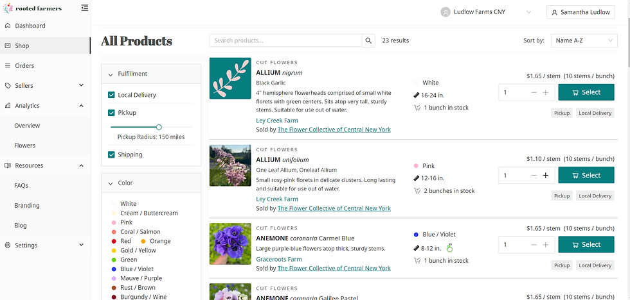
Task: Click the green ring icon on Anemone Carmel Blue
Action: point(449,248)
